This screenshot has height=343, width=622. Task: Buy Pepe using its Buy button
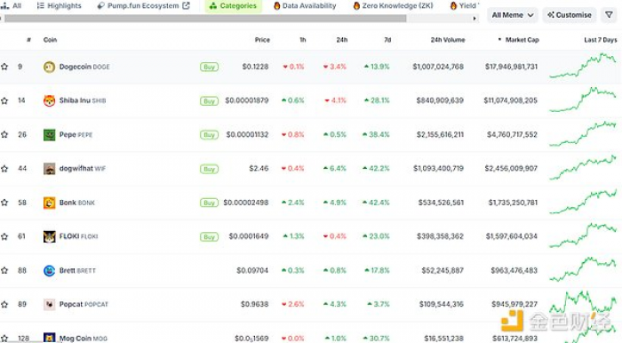click(209, 135)
